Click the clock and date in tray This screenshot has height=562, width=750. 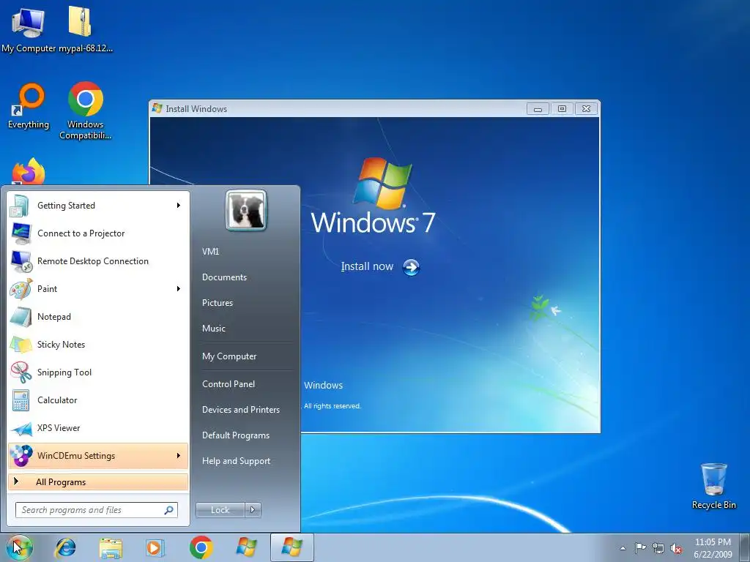713,548
